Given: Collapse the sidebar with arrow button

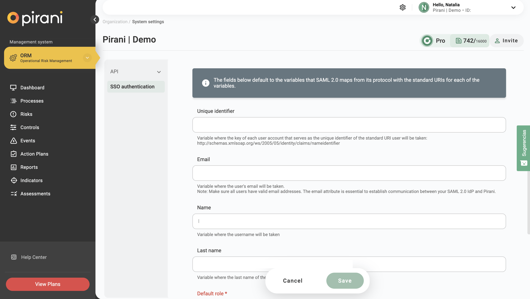Looking at the screenshot, I should pyautogui.click(x=95, y=19).
